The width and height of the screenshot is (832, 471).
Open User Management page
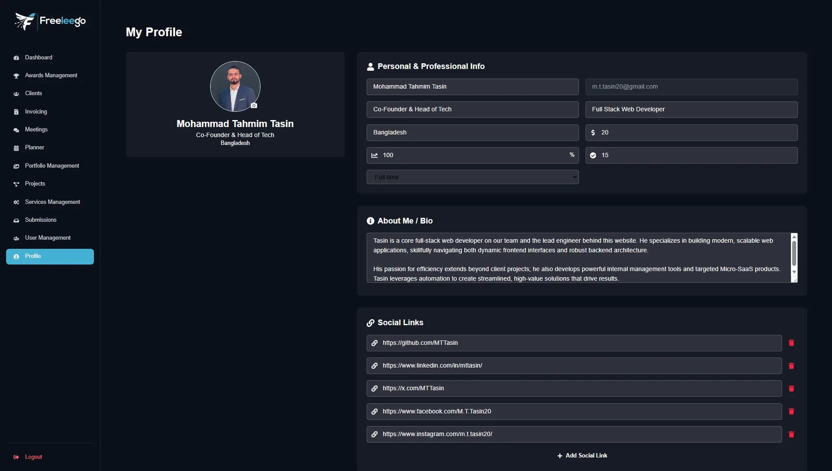[x=50, y=238]
